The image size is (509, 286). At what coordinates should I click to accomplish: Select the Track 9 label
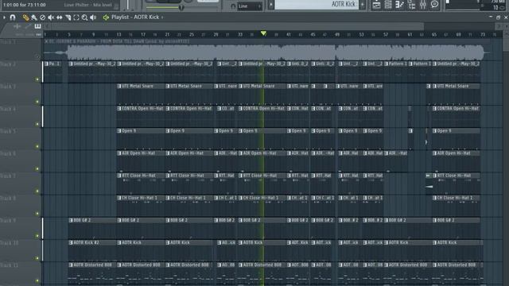tap(8, 221)
